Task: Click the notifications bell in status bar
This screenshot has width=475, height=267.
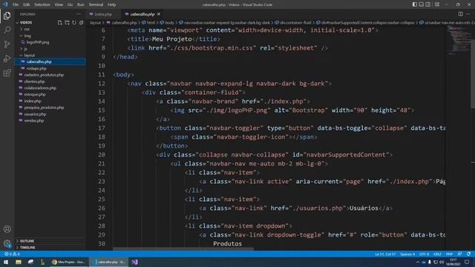Action: pos(468,254)
